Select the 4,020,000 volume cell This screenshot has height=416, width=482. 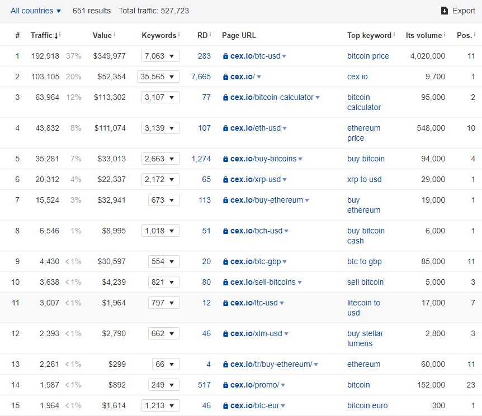click(x=428, y=56)
